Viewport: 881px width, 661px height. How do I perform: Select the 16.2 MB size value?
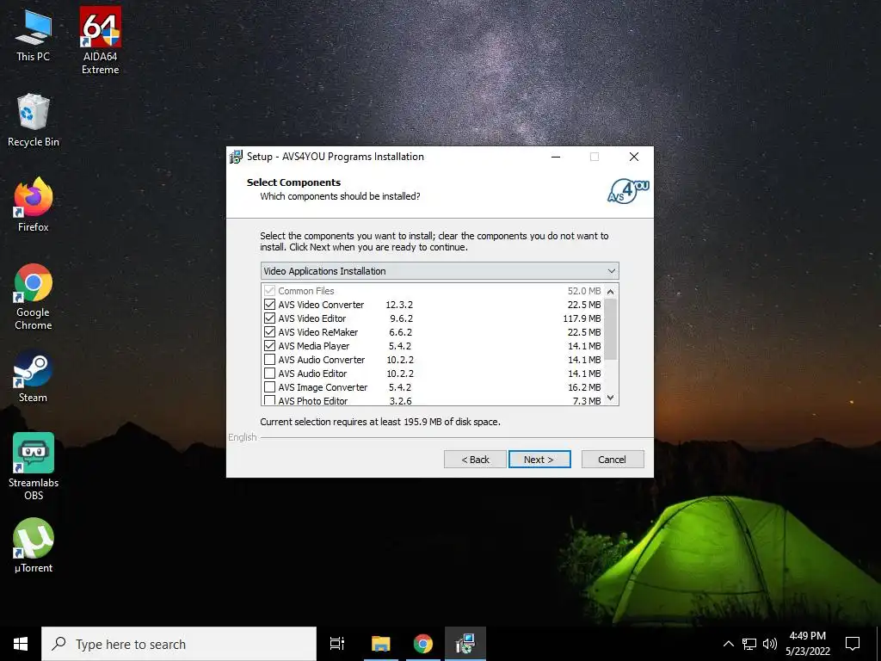584,387
